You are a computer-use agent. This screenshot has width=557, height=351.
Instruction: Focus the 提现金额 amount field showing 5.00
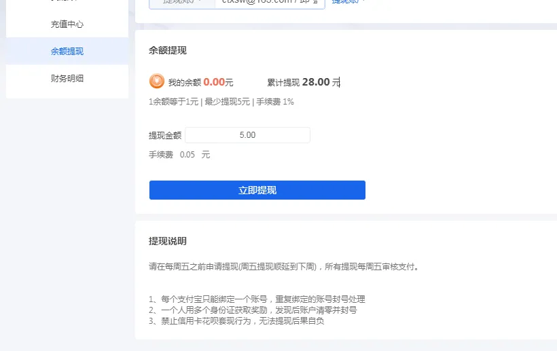[x=247, y=135]
